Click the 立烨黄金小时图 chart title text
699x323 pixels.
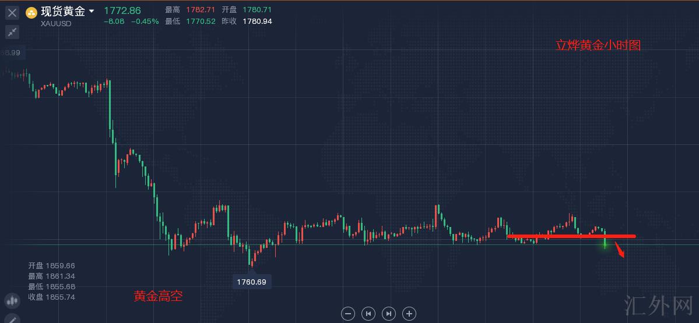[598, 45]
